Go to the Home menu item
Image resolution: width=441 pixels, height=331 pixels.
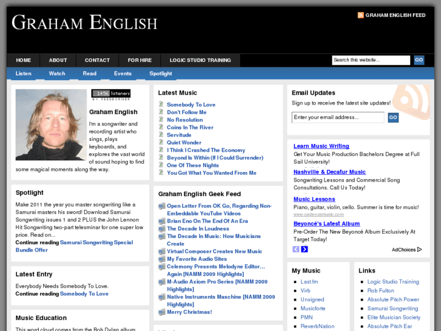[23, 60]
